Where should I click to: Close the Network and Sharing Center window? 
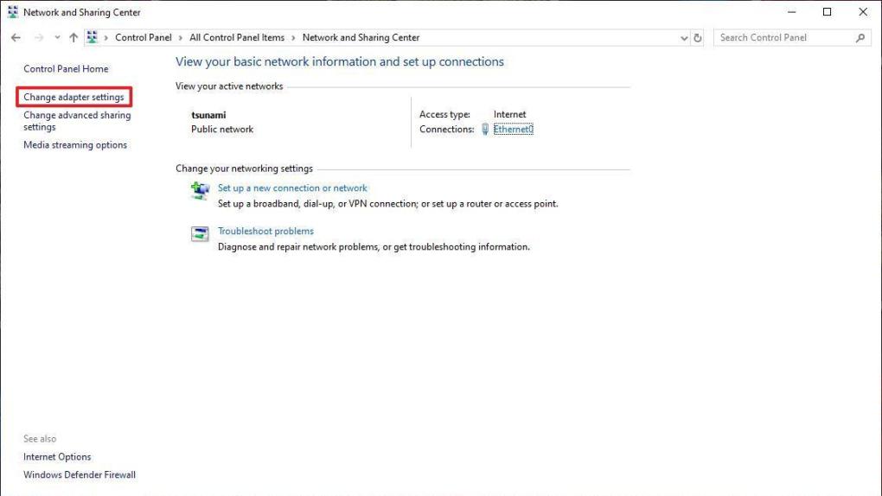point(863,12)
